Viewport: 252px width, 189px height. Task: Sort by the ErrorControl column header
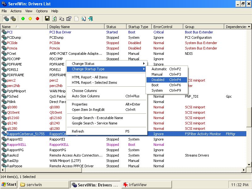coord(167,27)
